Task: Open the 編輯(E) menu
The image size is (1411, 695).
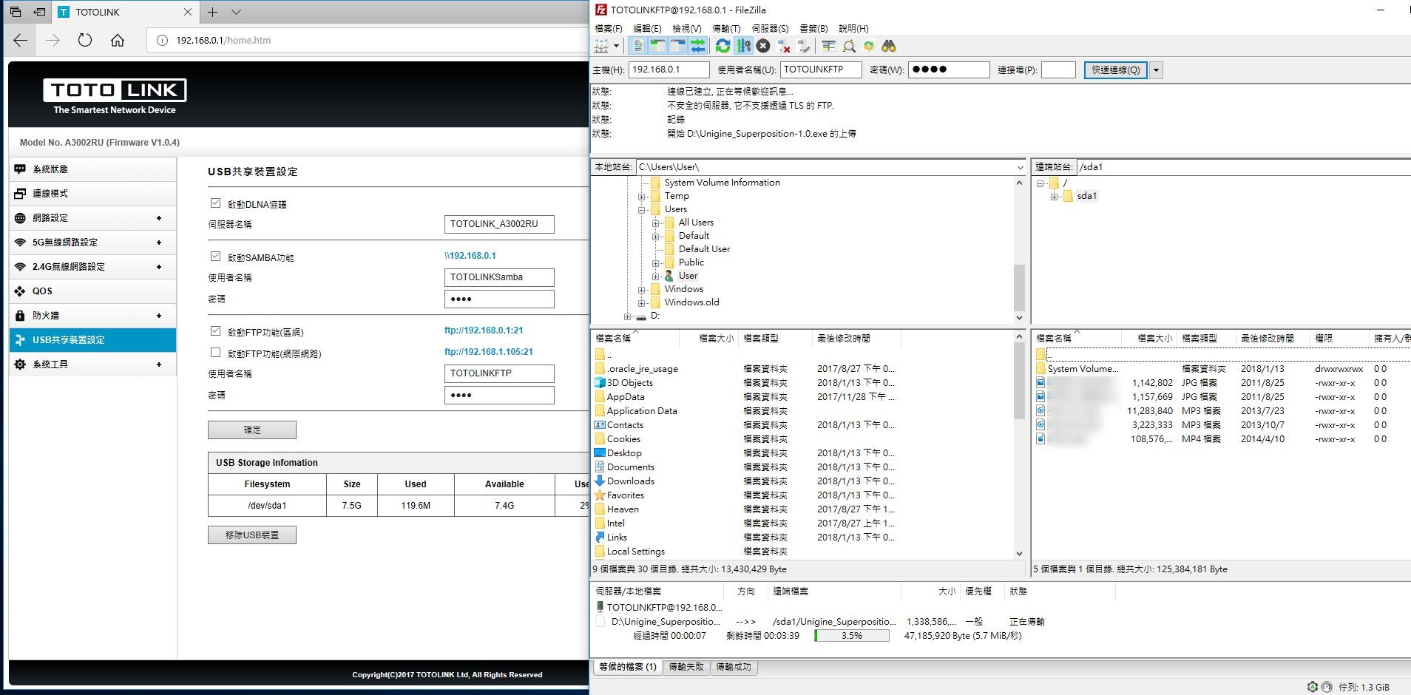Action: pos(647,28)
